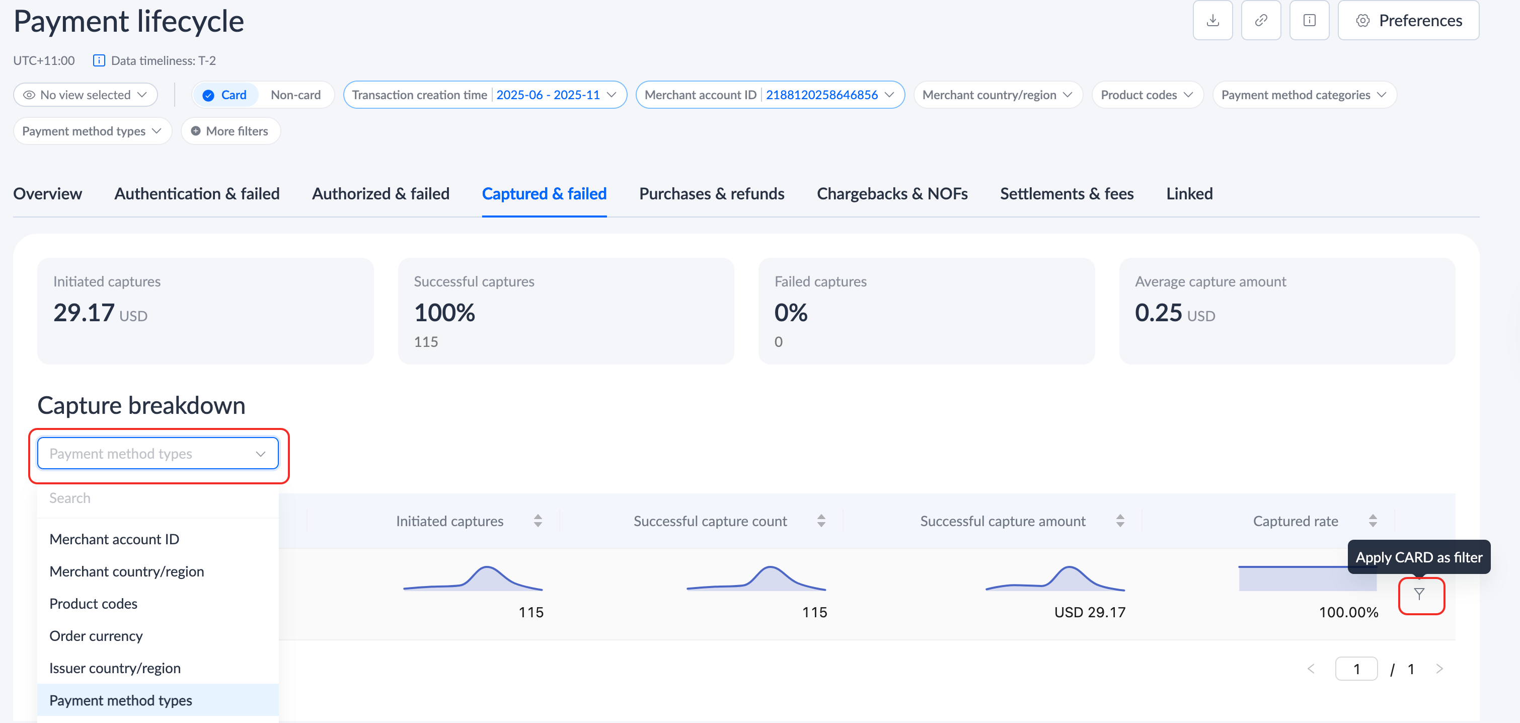Click the breakdown dropdown Search field
The image size is (1520, 723).
157,498
